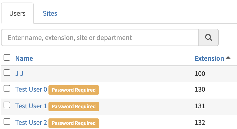Check the box for J J
Screen dimensions: 237x129
[x=7, y=73]
